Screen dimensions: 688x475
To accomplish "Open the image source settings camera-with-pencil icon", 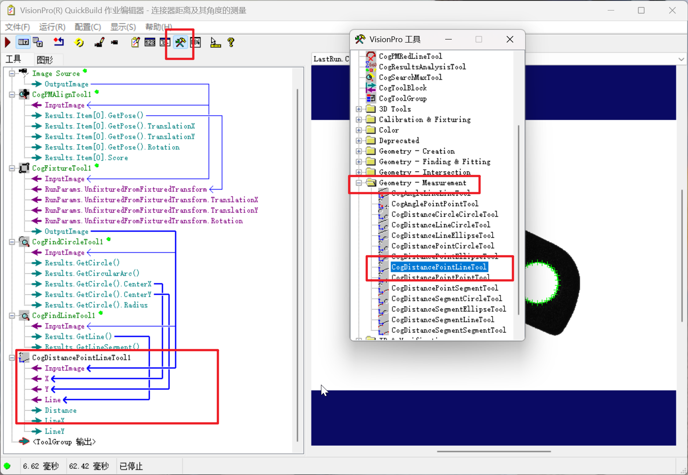I will click(99, 42).
